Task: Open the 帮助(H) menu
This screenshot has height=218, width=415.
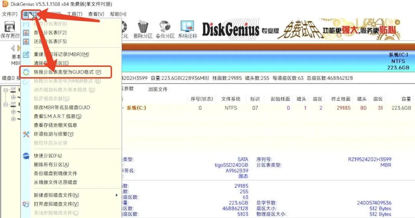Action: coord(118,14)
